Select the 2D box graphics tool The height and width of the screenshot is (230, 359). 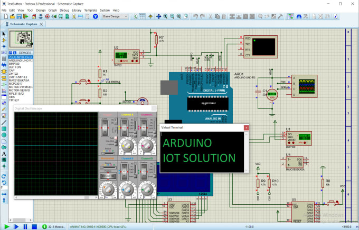click(4, 129)
